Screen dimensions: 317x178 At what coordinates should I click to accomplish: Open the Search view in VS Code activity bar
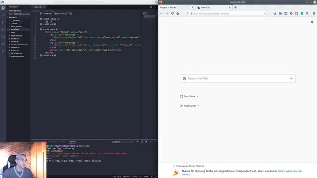pos(3,15)
